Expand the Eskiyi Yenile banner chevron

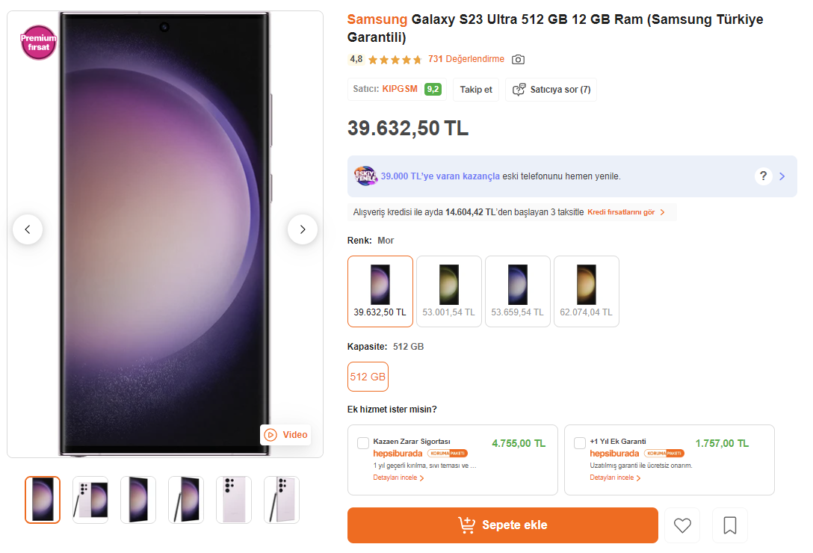pos(782,176)
